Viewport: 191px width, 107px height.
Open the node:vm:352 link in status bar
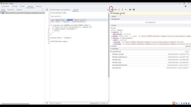pyautogui.click(x=94, y=103)
